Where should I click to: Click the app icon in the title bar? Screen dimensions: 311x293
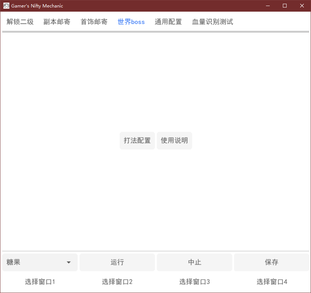[6, 6]
